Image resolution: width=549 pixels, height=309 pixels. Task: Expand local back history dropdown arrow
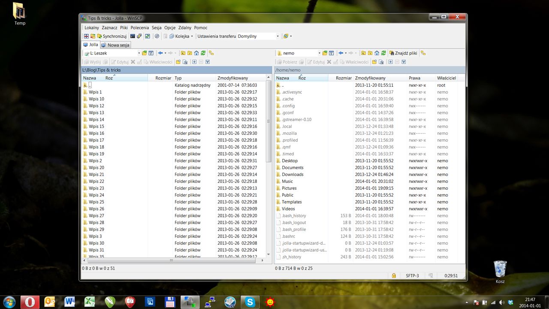pyautogui.click(x=165, y=53)
